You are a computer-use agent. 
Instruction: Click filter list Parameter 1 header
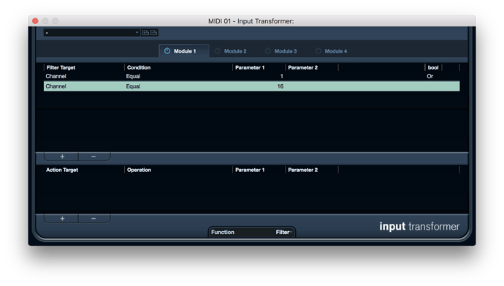click(x=250, y=67)
